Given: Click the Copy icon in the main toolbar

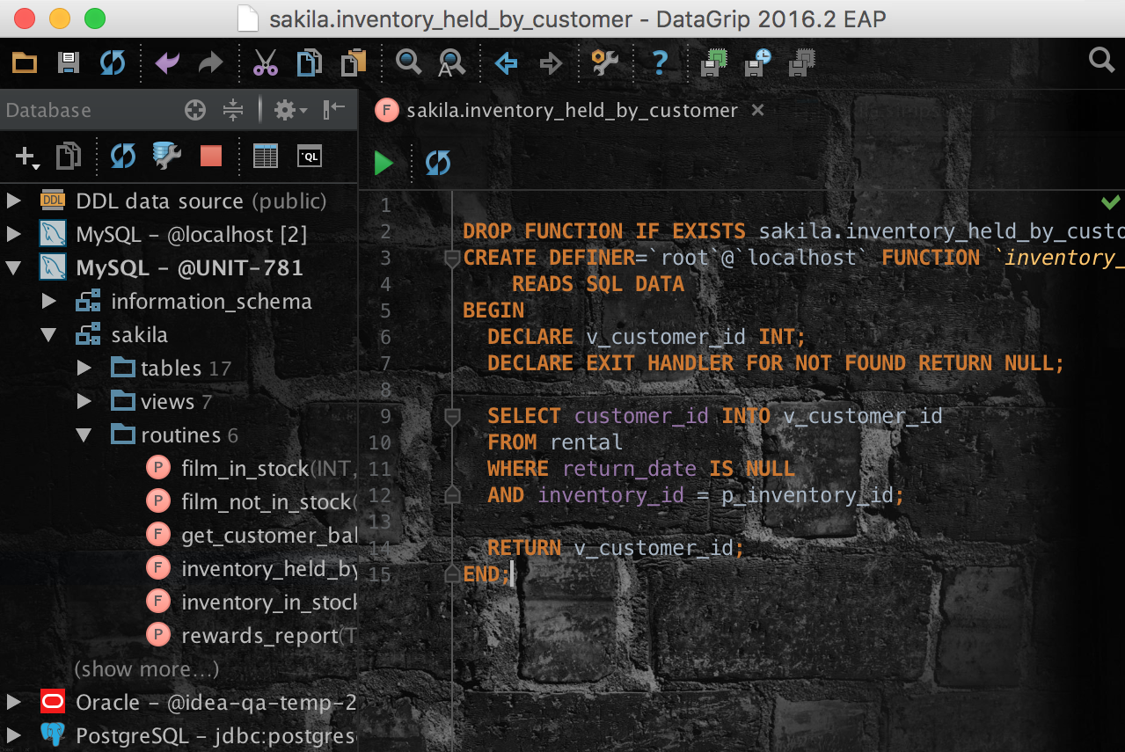Looking at the screenshot, I should pyautogui.click(x=309, y=62).
